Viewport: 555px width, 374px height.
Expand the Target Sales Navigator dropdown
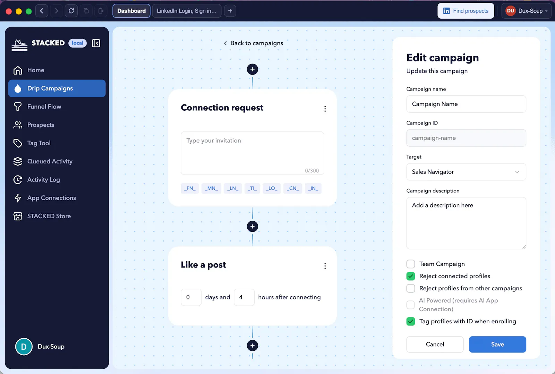click(x=466, y=172)
